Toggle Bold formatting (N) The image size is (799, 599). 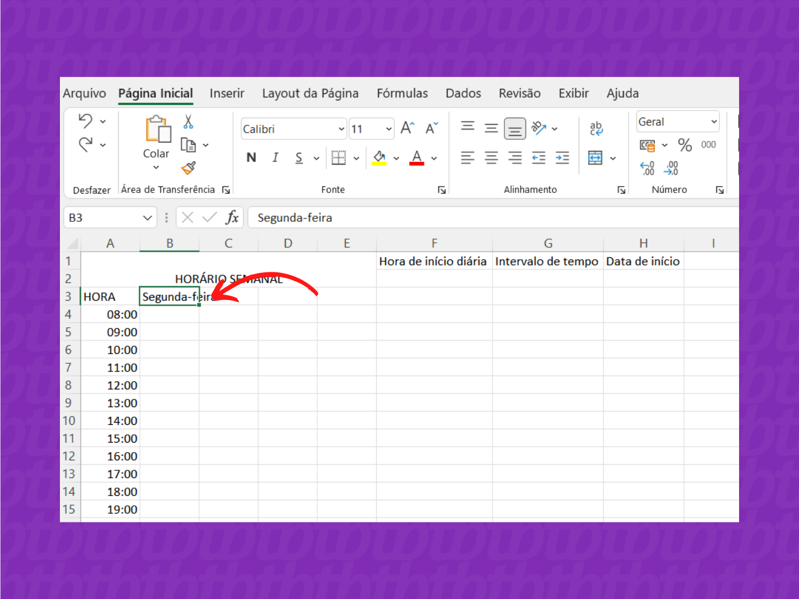click(x=251, y=158)
